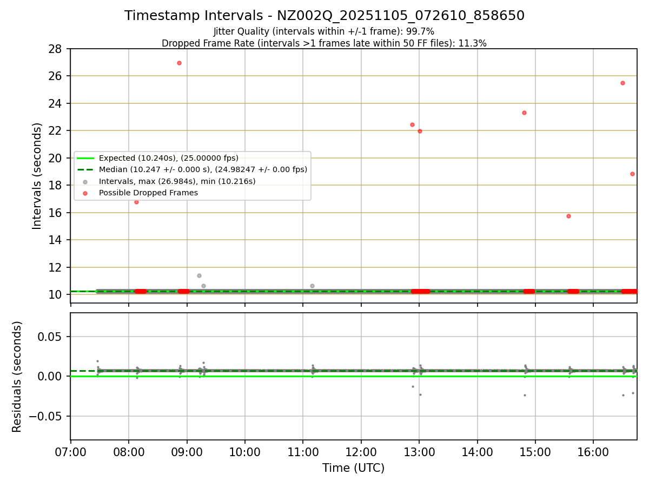The height and width of the screenshot is (487, 649).
Task: Click the Jitter Quality subtitle text
Action: (324, 31)
